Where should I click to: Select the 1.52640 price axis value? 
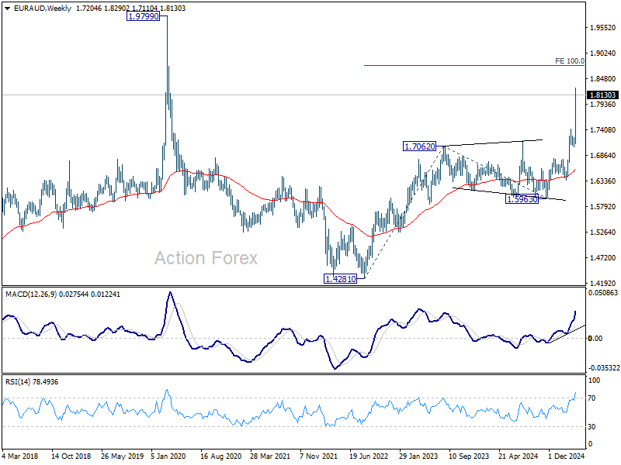(603, 232)
